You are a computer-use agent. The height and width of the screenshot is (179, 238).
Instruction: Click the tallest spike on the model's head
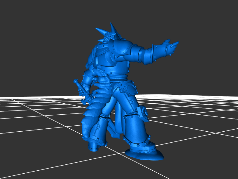pyautogui.click(x=113, y=28)
